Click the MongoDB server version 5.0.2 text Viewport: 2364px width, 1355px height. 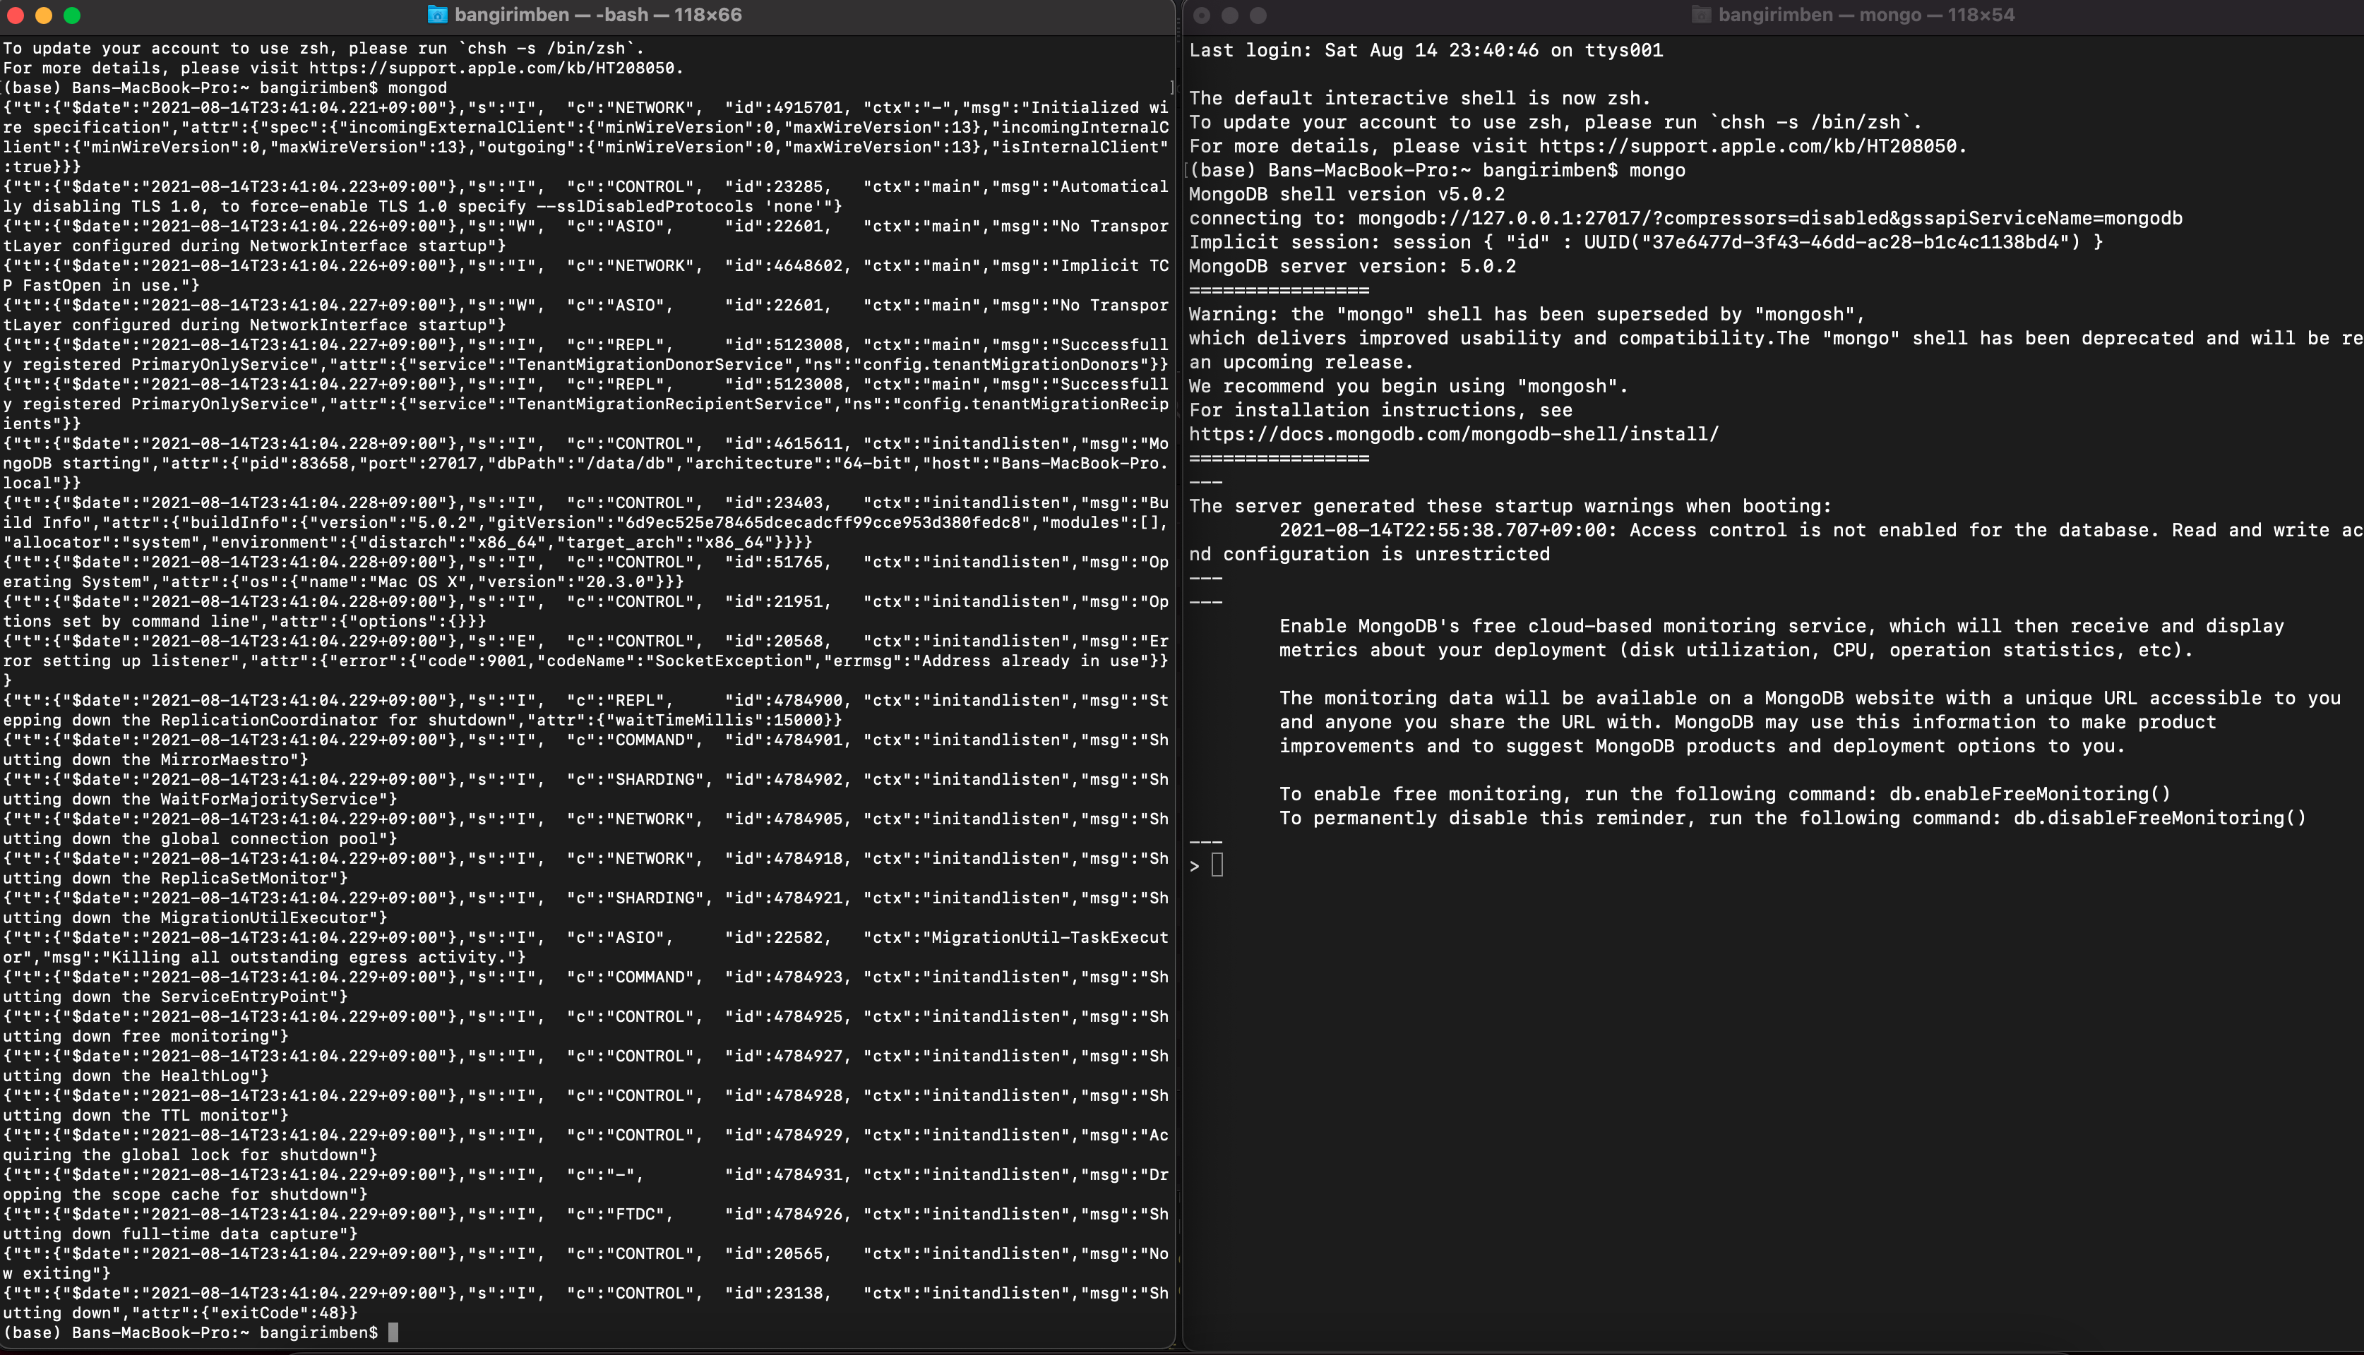click(1352, 265)
